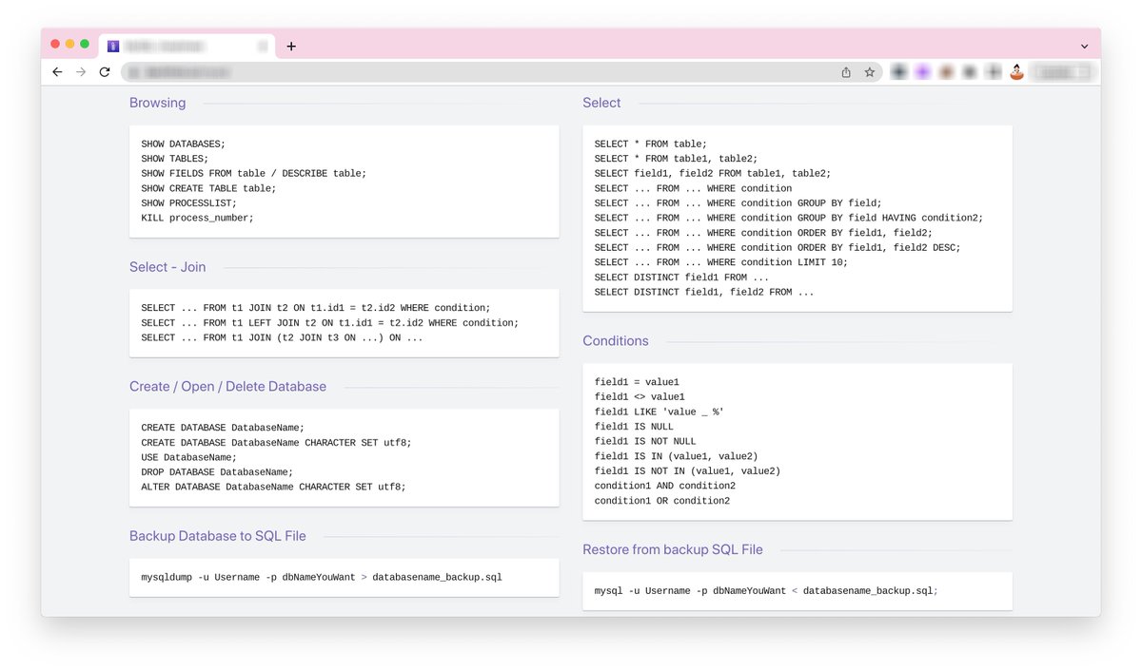
Task: Click the SHOW FIELDS FROM table line
Action: 253,173
